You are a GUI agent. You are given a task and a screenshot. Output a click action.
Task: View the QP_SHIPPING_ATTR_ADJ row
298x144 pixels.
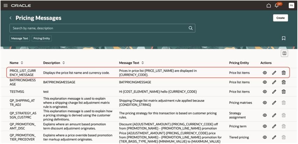click(x=265, y=103)
